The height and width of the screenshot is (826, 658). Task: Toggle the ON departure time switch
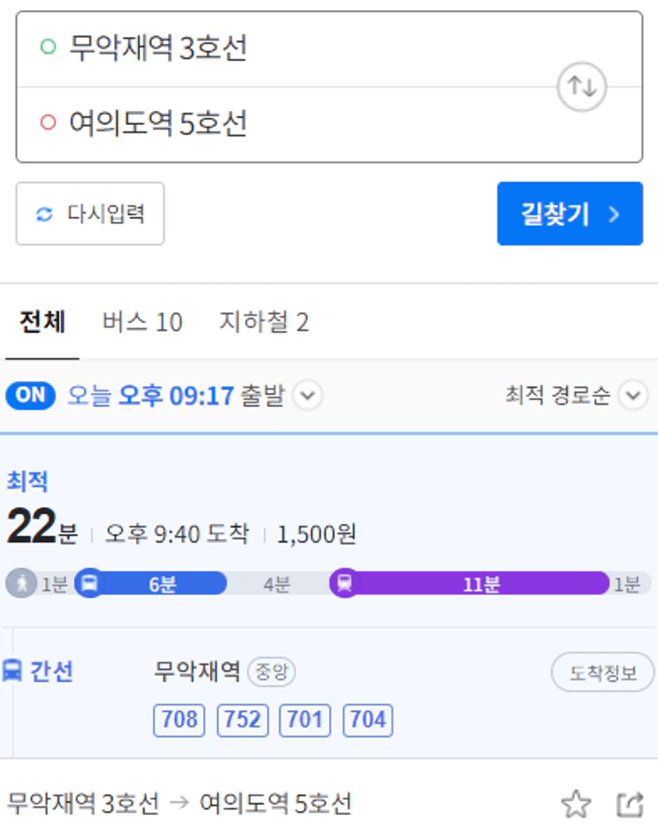(30, 395)
